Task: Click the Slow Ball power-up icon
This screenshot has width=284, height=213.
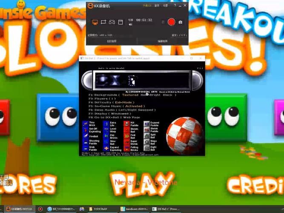Action: (x=106, y=142)
